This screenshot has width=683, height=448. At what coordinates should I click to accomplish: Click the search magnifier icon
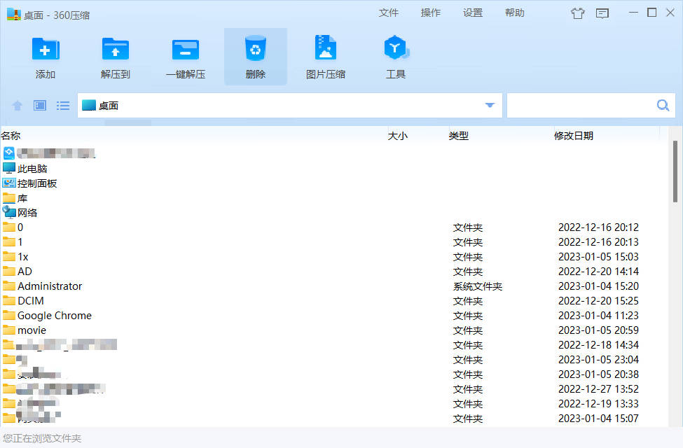(663, 106)
